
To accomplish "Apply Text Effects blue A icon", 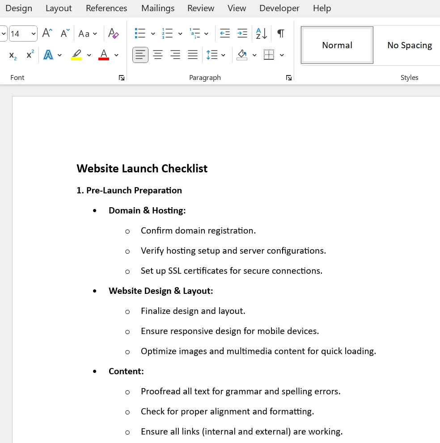I will point(48,55).
